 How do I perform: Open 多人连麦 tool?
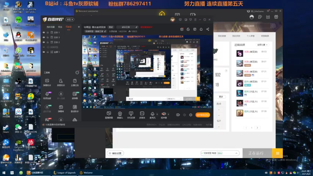[x=61, y=95]
